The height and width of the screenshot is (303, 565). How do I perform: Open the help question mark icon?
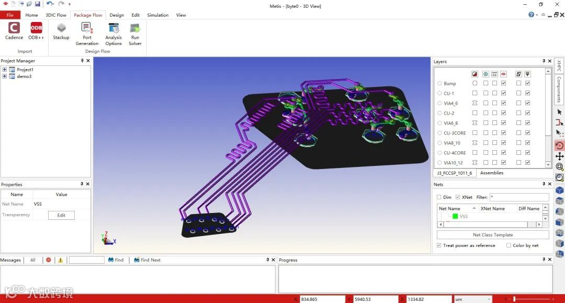click(x=531, y=15)
